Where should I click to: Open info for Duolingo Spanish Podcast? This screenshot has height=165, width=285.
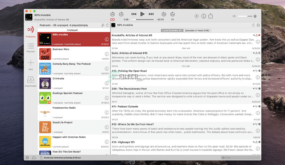(107, 98)
